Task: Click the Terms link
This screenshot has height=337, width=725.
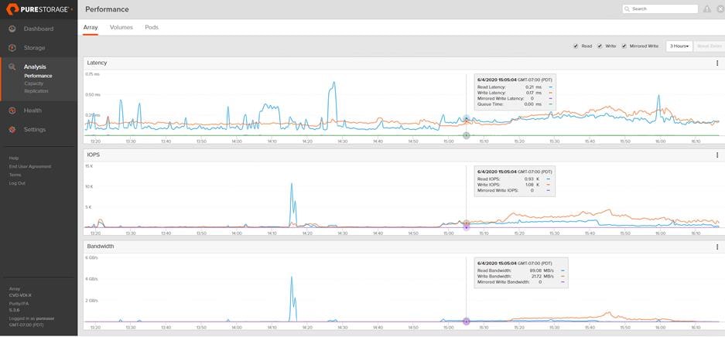Action: click(15, 175)
